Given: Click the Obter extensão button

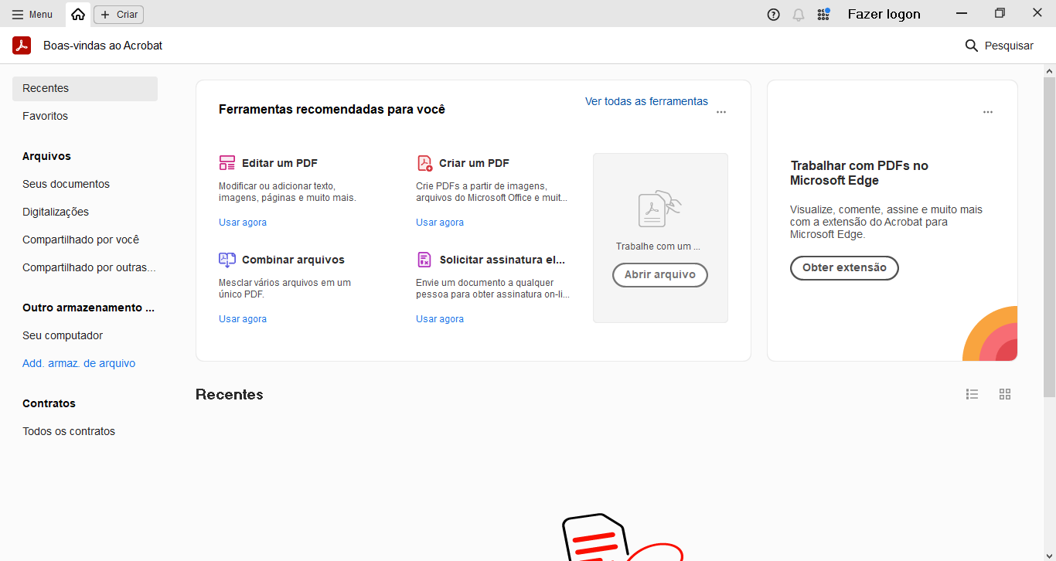Looking at the screenshot, I should [x=843, y=268].
